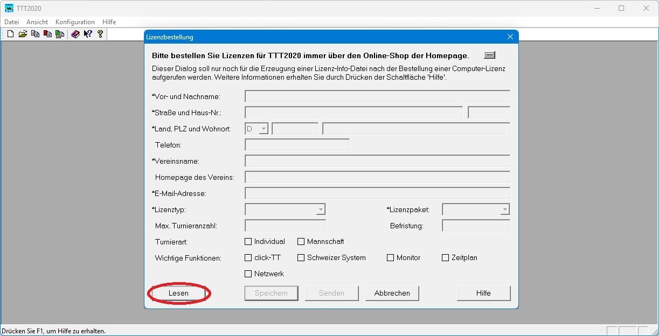The height and width of the screenshot is (336, 659).
Task: Click the Straße street name field
Action: click(x=353, y=113)
